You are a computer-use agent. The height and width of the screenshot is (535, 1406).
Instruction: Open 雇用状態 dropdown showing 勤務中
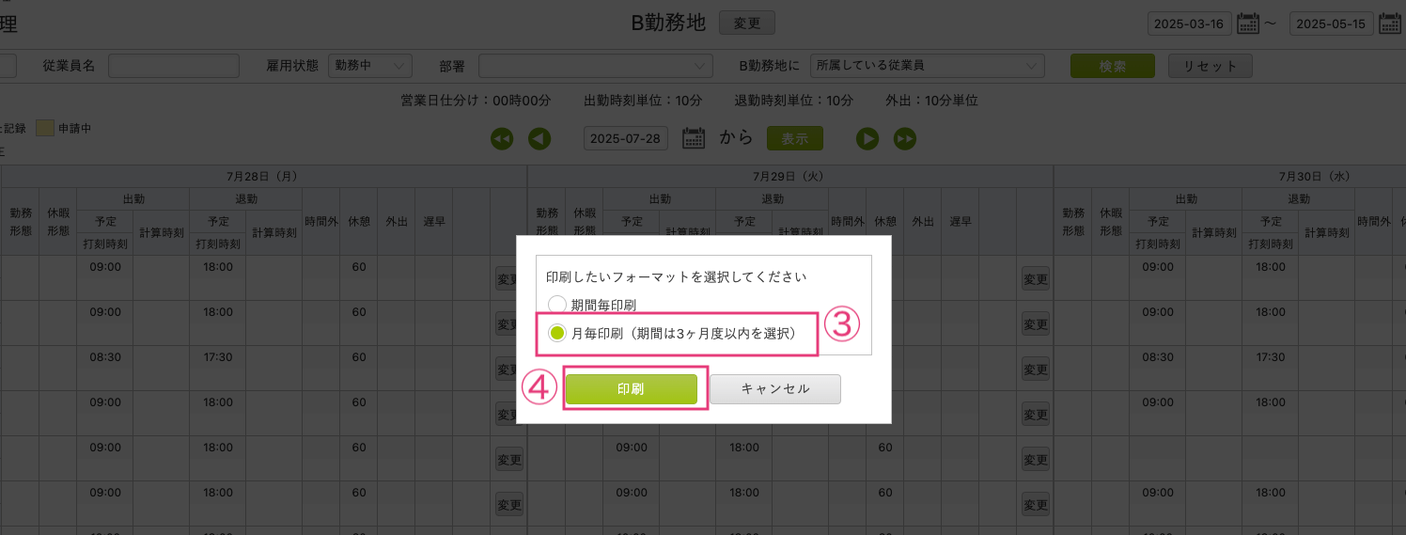(x=370, y=66)
